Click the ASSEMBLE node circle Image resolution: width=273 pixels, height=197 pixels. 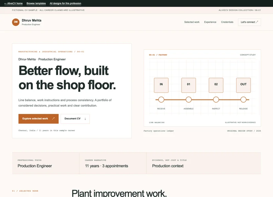189,100
